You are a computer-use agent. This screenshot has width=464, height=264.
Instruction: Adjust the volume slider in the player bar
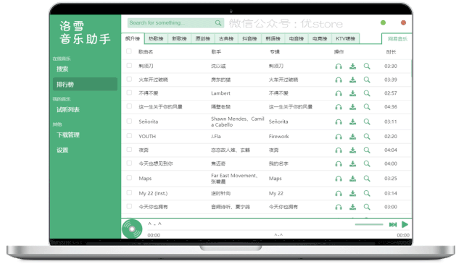click(x=369, y=225)
